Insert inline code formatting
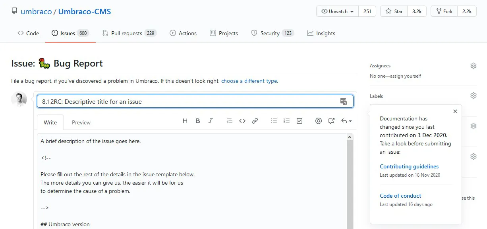 242,121
